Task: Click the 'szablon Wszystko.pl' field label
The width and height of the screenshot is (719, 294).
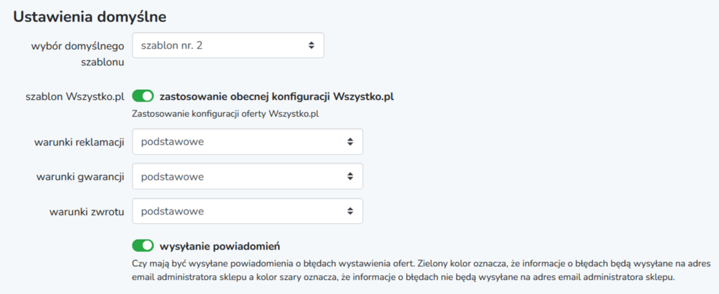Action: (76, 97)
